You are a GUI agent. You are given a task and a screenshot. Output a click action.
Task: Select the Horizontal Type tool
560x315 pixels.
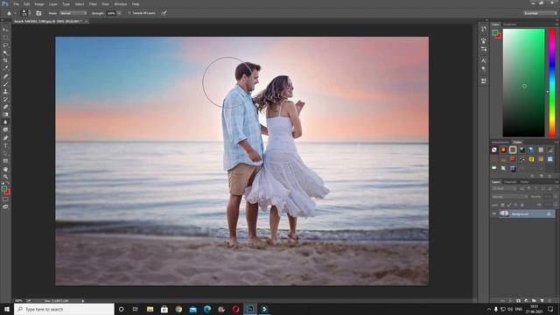[5, 145]
